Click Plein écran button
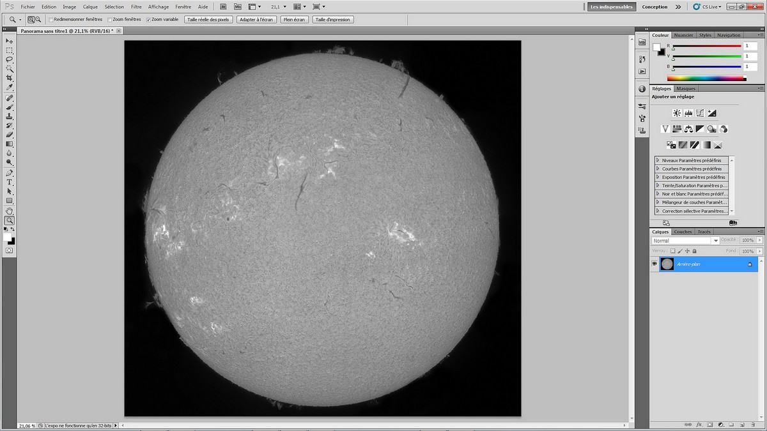 click(295, 20)
